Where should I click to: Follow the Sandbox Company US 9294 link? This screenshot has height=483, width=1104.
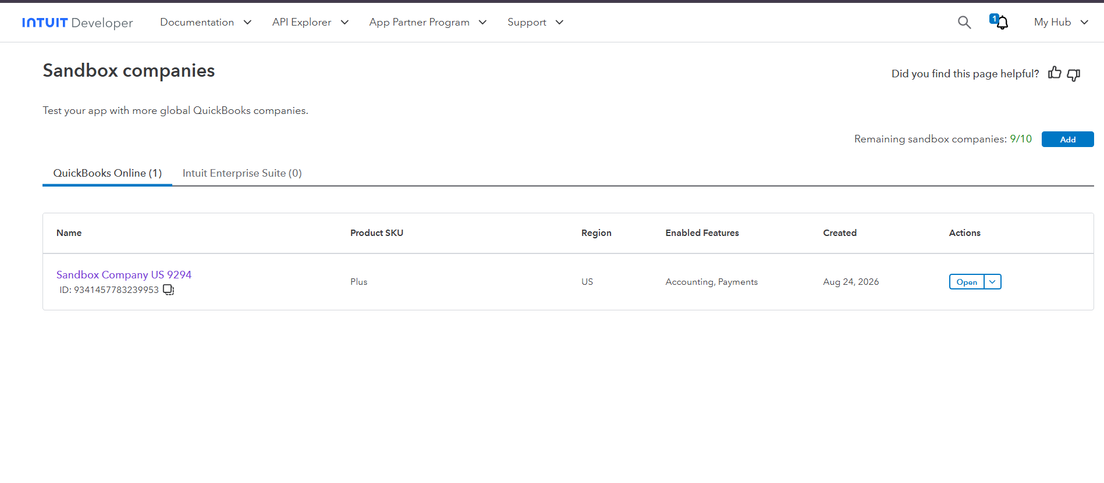tap(124, 274)
